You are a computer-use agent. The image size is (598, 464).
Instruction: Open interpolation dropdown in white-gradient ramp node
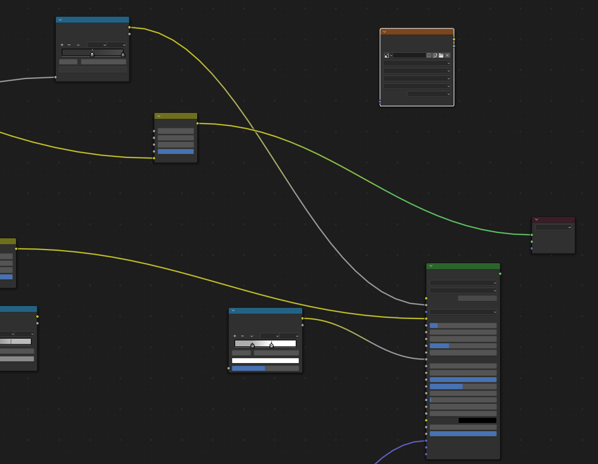tap(289, 336)
